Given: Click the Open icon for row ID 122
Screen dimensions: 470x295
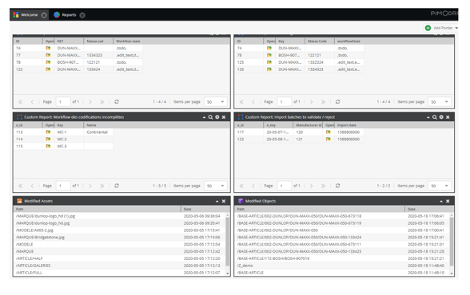Looking at the screenshot, I should [48, 69].
